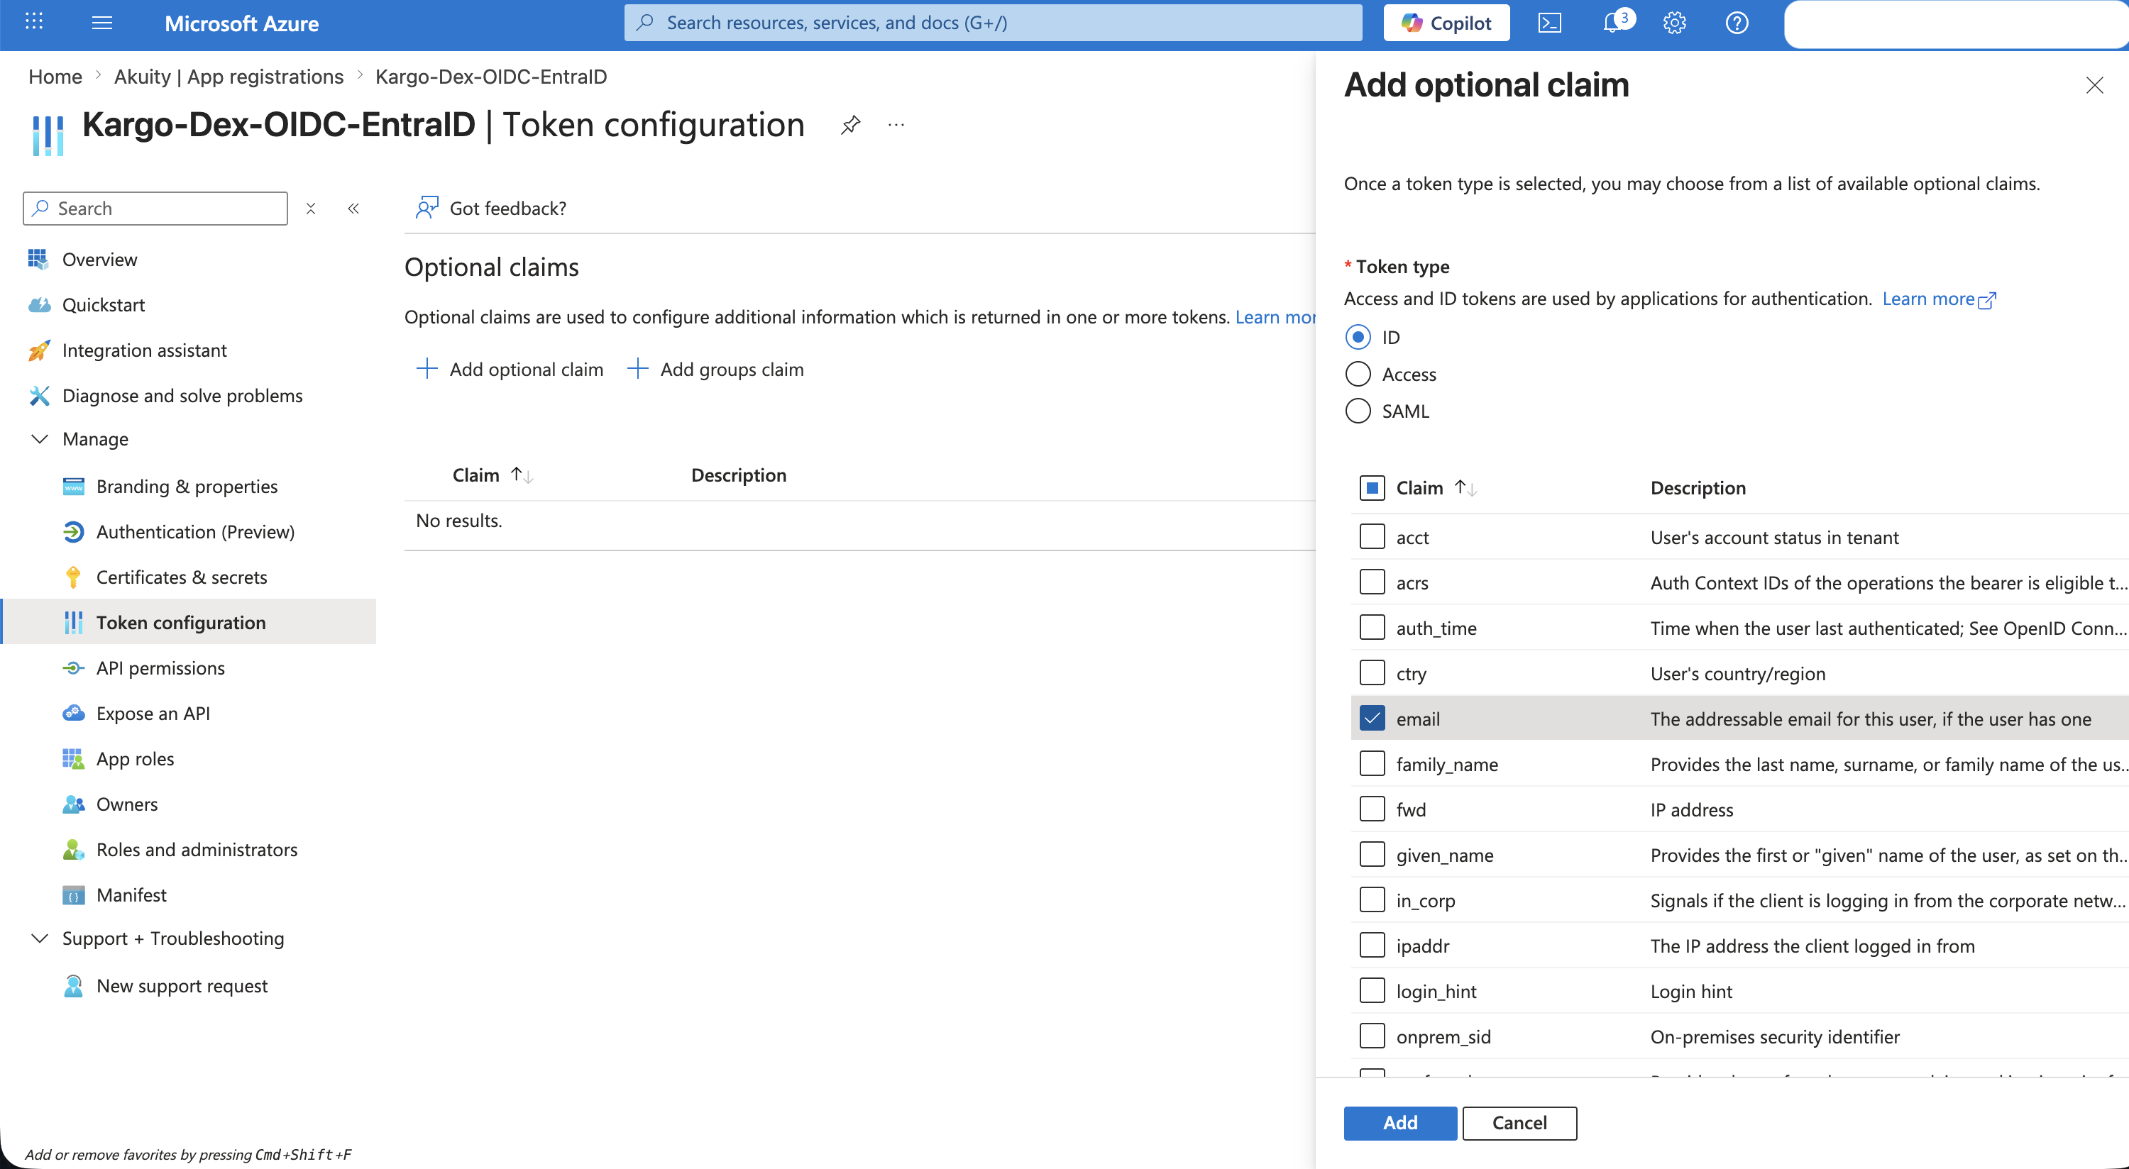Open portal settings gear

pyautogui.click(x=1674, y=23)
